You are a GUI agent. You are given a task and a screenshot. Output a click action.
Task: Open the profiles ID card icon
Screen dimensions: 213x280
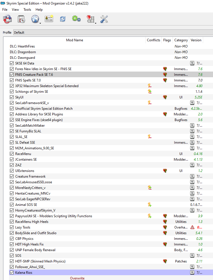tap(49, 19)
